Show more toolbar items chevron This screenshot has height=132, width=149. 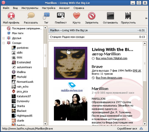(x=146, y=18)
